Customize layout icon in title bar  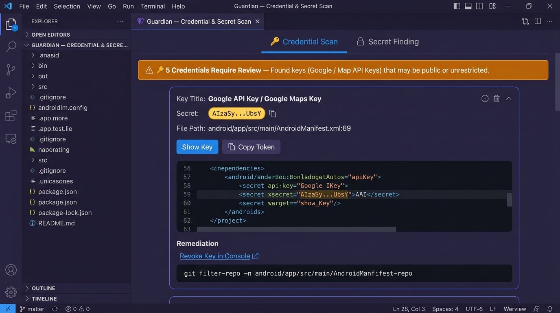[x=492, y=6]
